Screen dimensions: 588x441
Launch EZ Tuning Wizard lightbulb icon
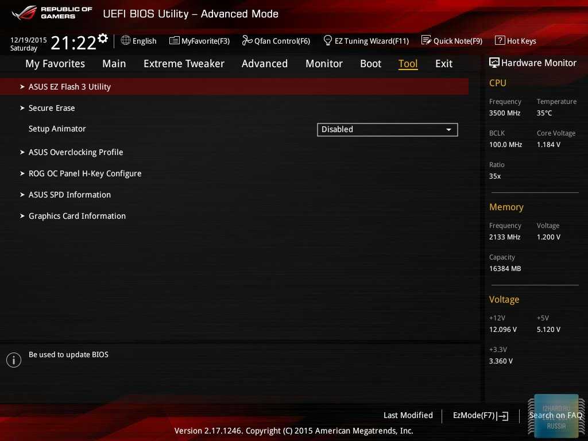[328, 41]
